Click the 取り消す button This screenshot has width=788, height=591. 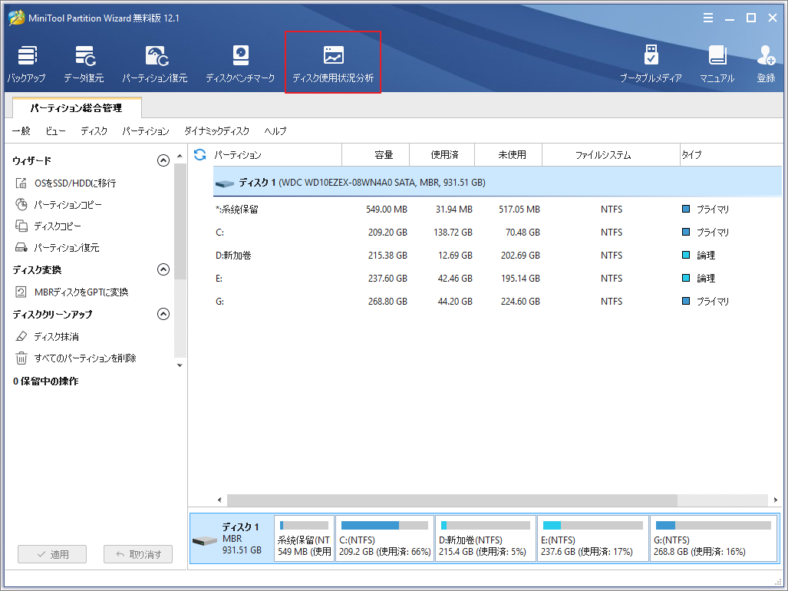137,553
